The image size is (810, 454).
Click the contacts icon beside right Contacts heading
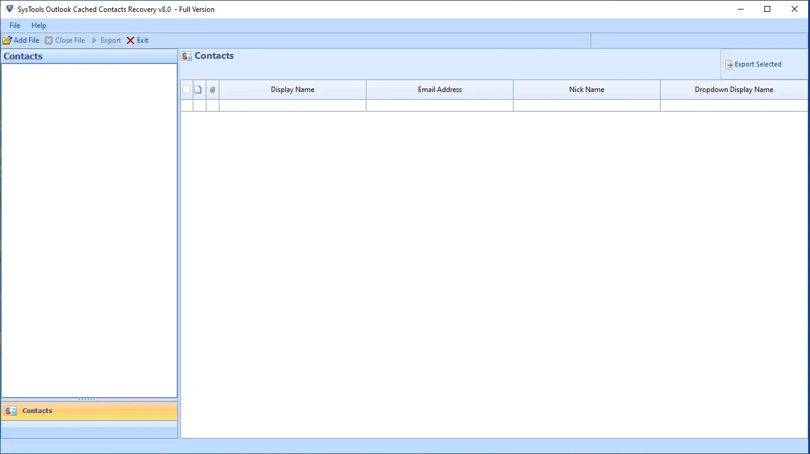coord(187,56)
